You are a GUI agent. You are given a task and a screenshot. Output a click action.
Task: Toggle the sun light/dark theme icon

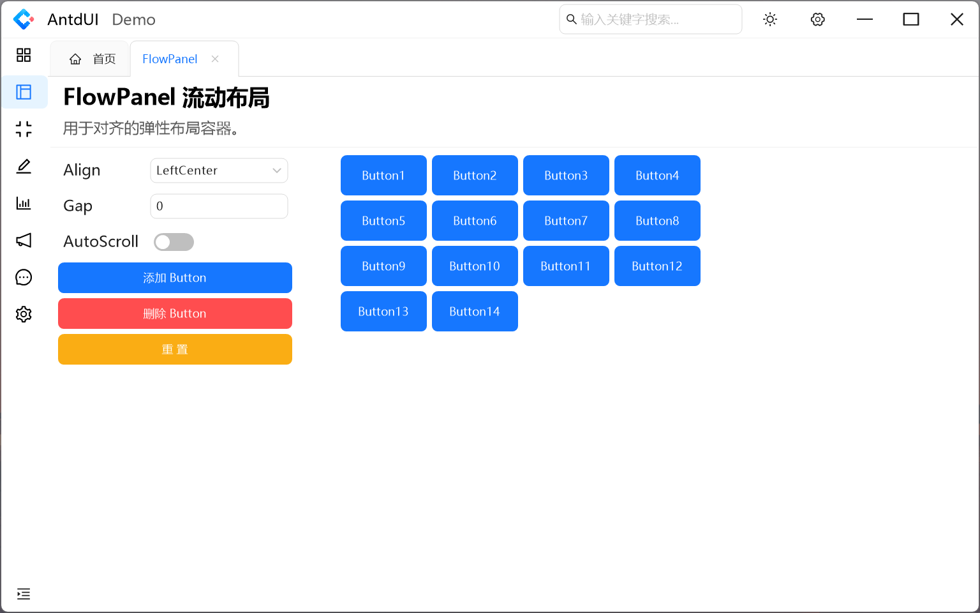[770, 20]
